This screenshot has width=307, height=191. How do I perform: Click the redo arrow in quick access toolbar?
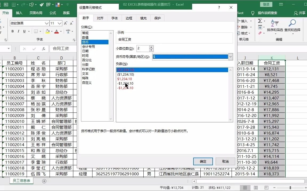[23, 4]
